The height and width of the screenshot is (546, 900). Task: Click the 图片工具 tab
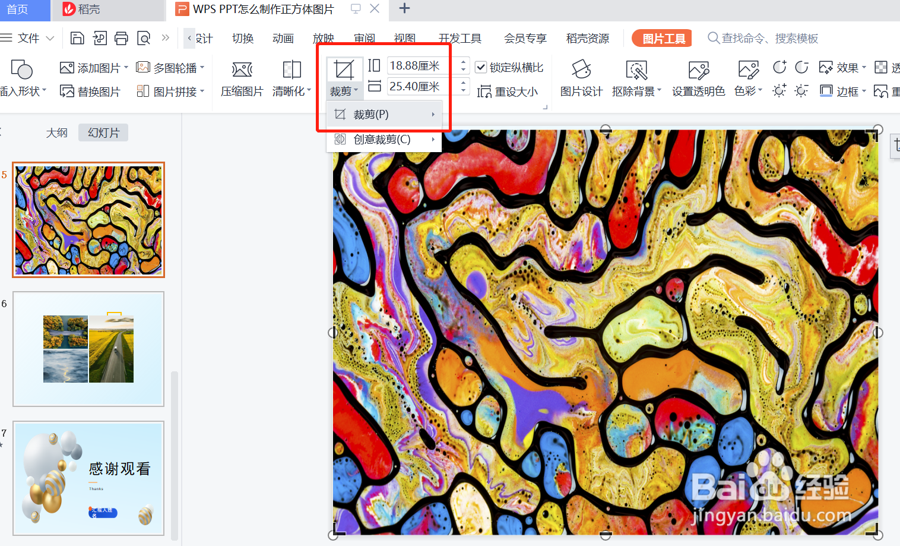(x=662, y=39)
